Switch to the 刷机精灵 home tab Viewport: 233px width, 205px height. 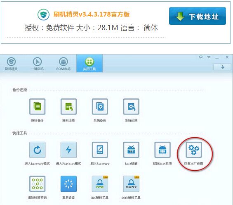pos(11,64)
